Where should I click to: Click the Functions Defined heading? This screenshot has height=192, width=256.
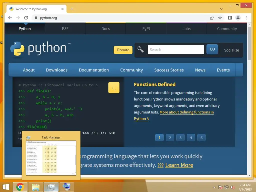(154, 84)
